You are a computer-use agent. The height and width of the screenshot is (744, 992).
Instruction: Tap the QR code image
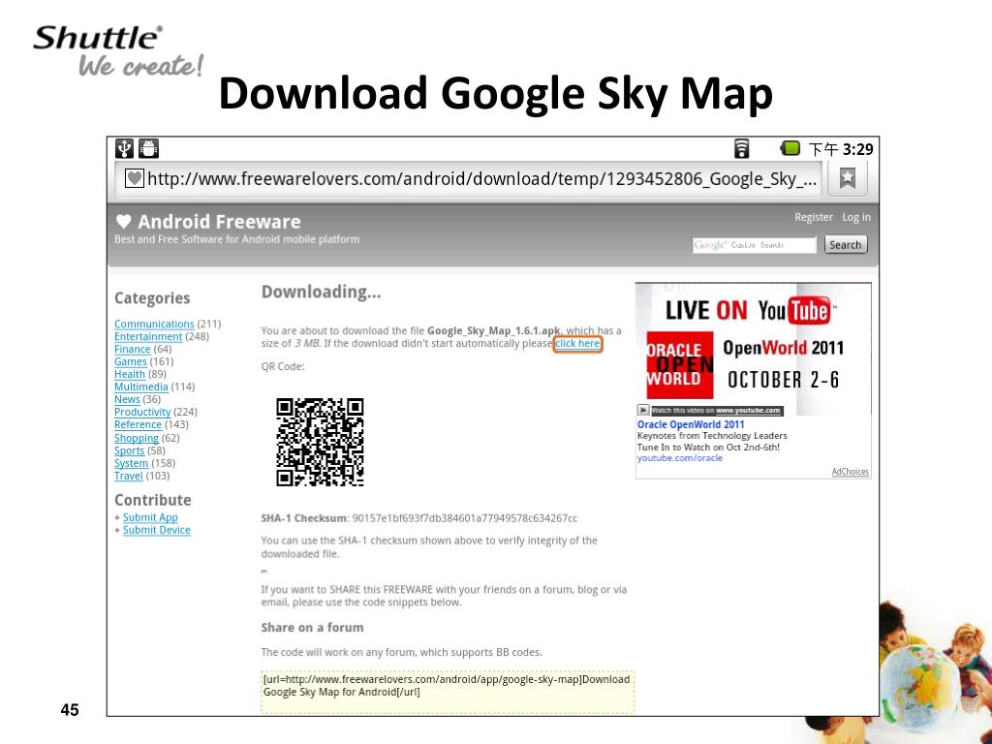[320, 442]
